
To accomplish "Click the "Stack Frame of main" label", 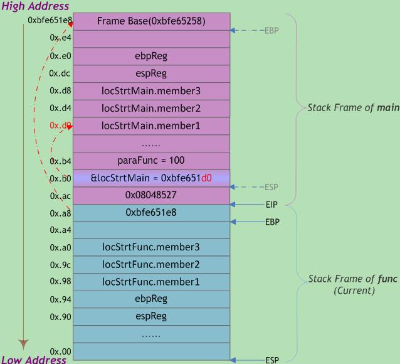I will pos(353,108).
